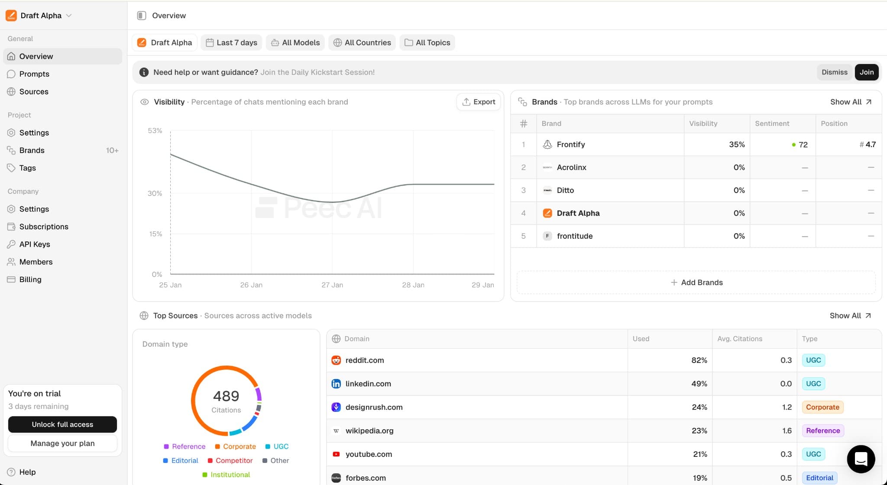Open the Intercom chat bubble

(x=861, y=459)
